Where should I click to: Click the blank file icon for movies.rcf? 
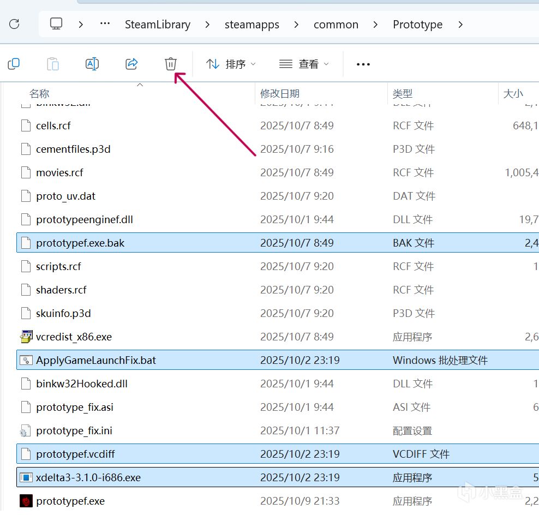click(x=26, y=172)
